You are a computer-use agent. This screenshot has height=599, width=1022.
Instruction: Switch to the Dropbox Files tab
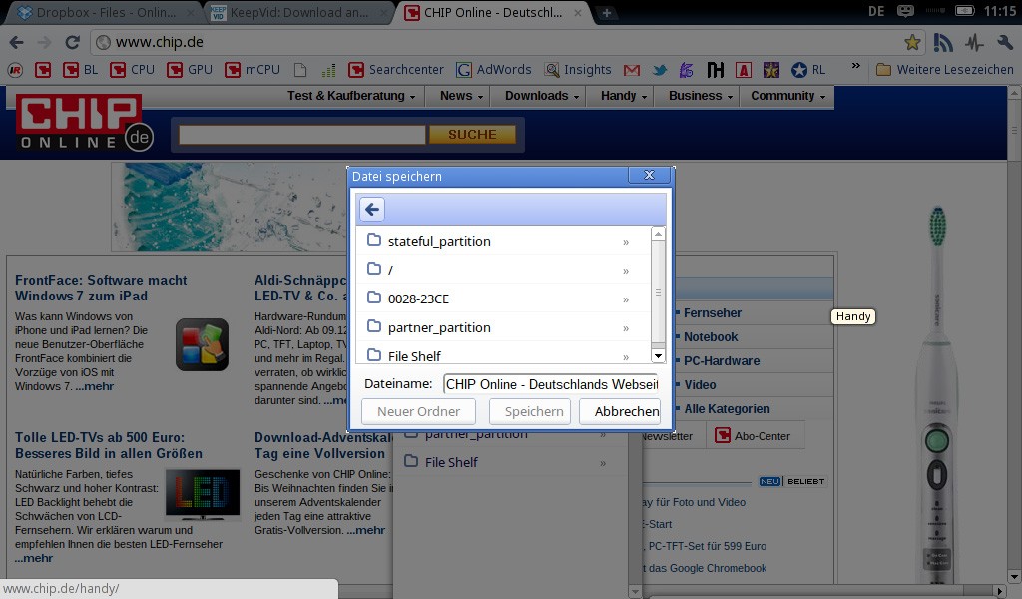103,13
